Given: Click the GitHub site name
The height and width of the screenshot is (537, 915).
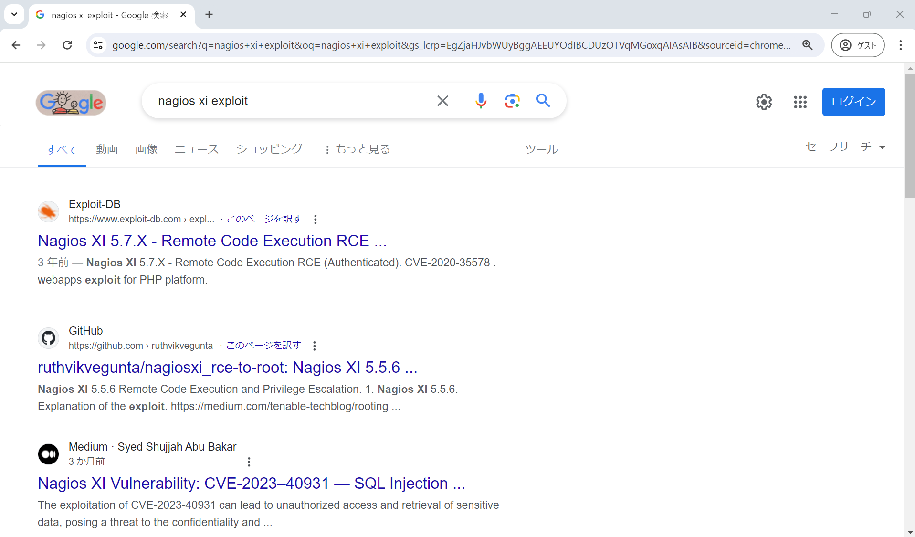Looking at the screenshot, I should coord(86,331).
